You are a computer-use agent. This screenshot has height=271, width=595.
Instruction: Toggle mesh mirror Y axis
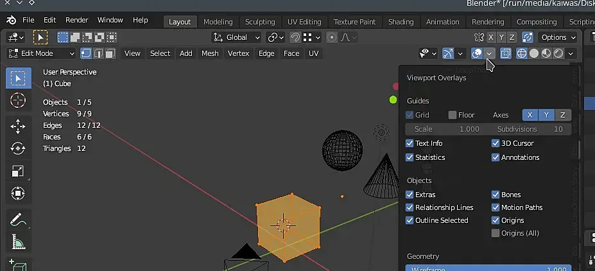pos(502,37)
